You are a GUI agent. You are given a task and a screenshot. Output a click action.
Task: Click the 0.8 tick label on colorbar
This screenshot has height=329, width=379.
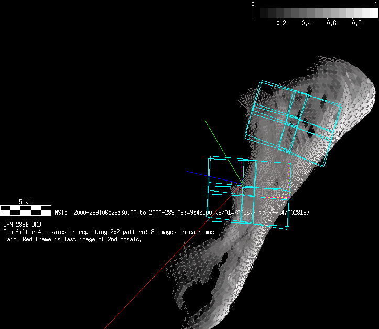coord(356,24)
